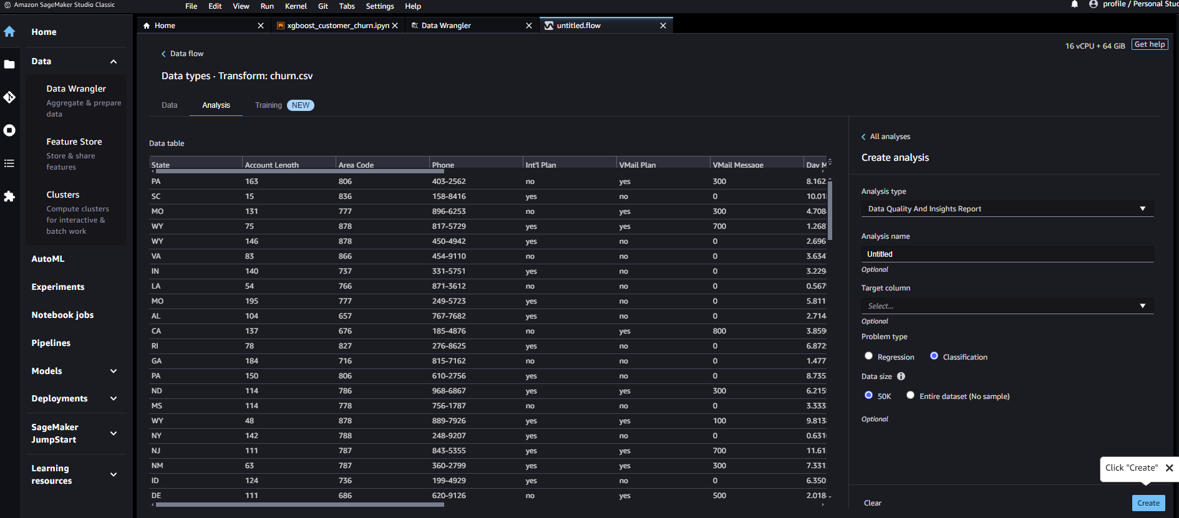Open the file browser folder icon
This screenshot has height=518, width=1179.
[9, 64]
